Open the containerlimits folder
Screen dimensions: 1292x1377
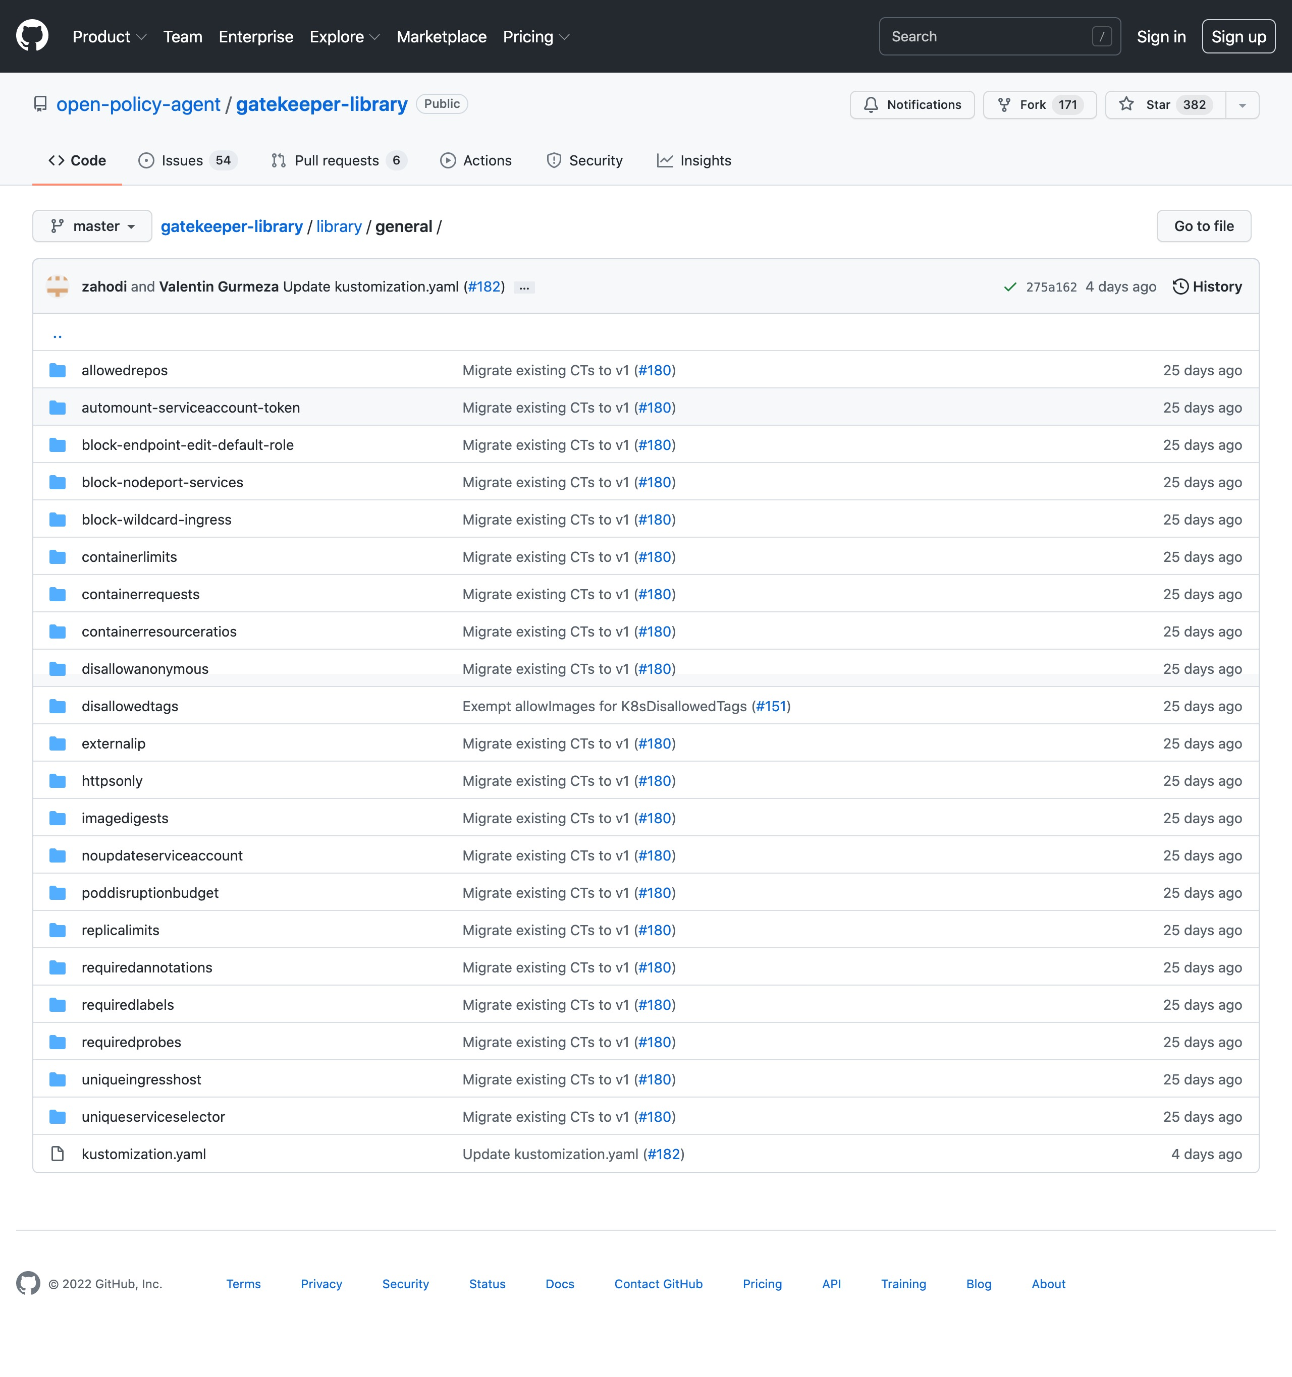click(130, 557)
